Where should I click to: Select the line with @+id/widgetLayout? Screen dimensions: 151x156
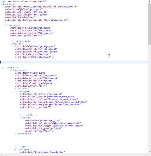(x=24, y=9)
